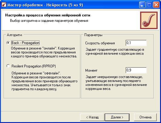The height and width of the screenshot is (123, 161).
Task: Click the Параметры group box title
Action: pyautogui.click(x=93, y=35)
